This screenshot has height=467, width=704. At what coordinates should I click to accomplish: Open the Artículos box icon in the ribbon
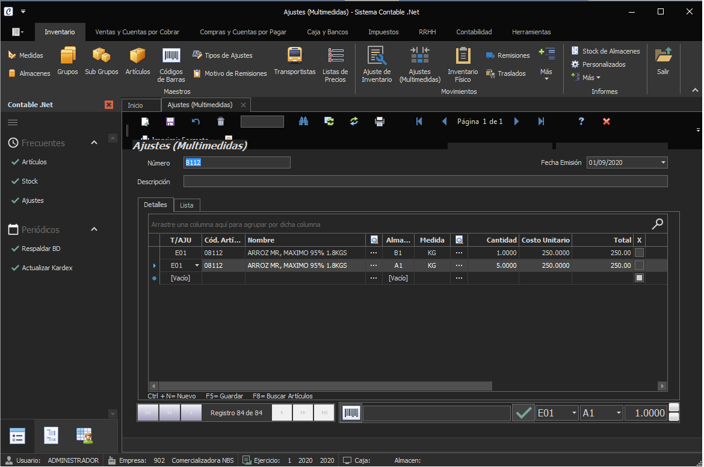click(138, 61)
